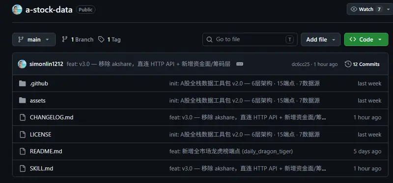Click the Watch button with eye icon

tap(365, 9)
